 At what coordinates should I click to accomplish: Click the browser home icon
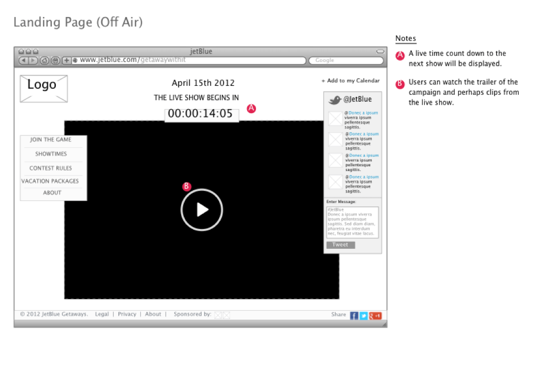44,60
